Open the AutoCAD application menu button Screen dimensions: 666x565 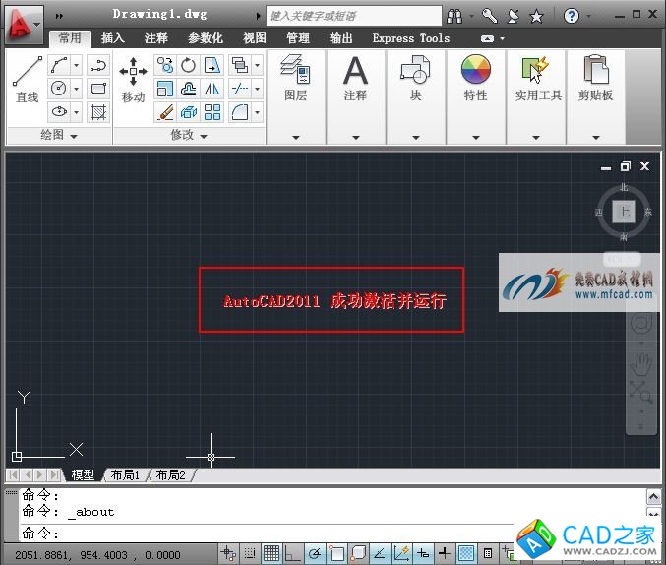click(x=24, y=20)
